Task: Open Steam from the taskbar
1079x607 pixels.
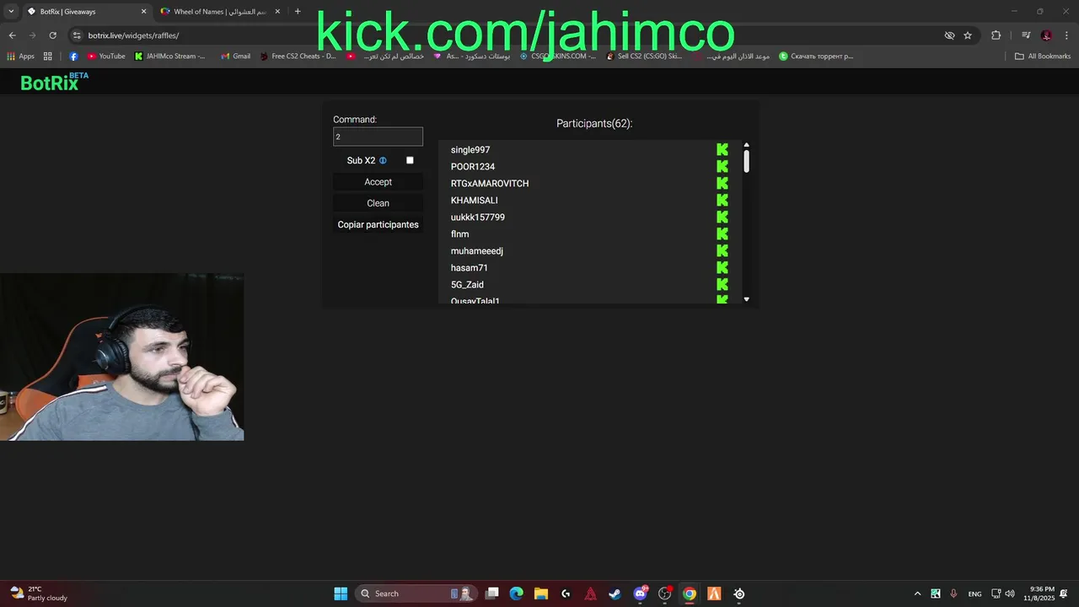Action: (615, 594)
